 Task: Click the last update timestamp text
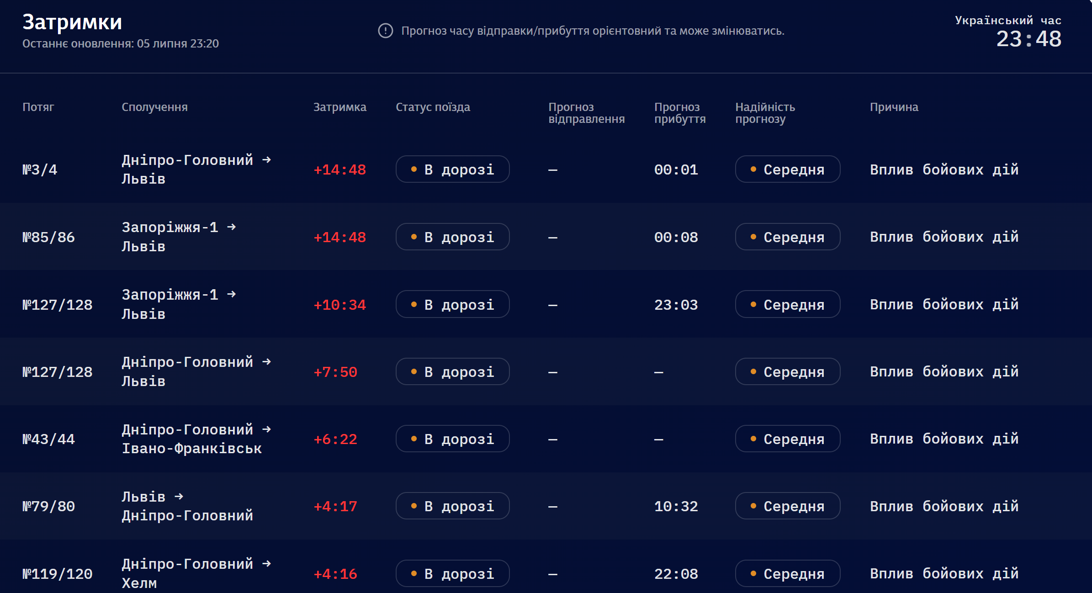click(121, 43)
